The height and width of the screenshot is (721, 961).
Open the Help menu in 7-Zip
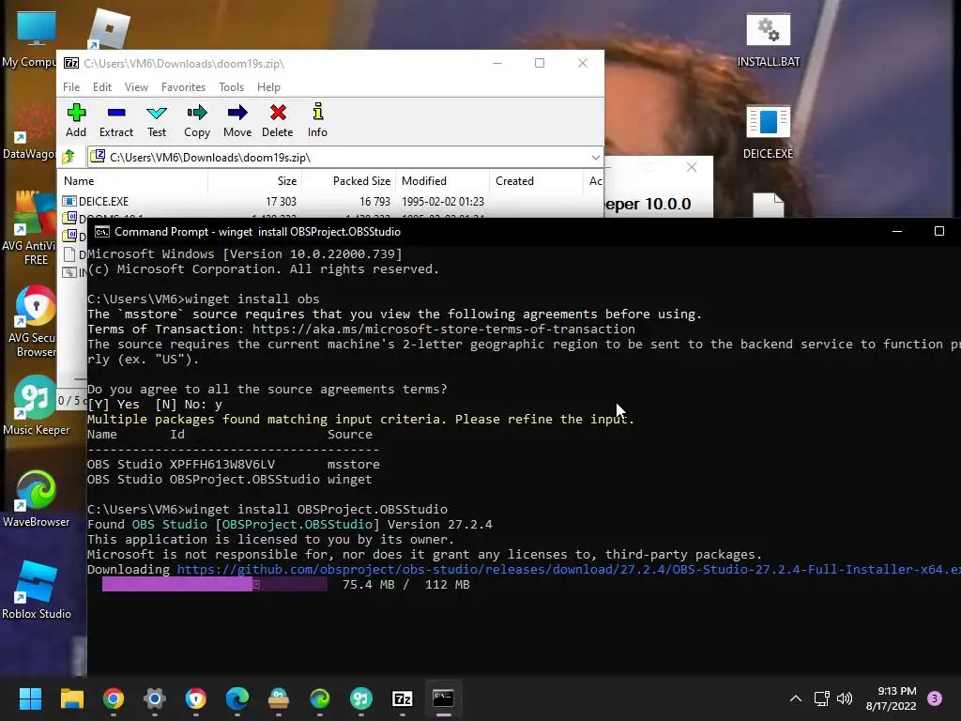[268, 87]
